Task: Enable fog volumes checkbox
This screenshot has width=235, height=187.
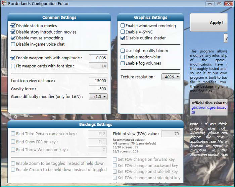Action: (x=123, y=63)
